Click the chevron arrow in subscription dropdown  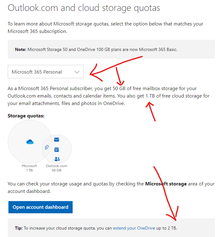(x=77, y=72)
